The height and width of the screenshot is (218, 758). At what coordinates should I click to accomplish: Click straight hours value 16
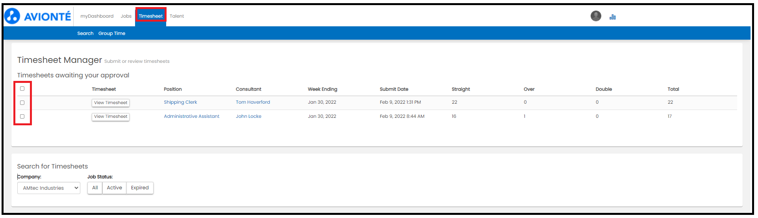454,116
